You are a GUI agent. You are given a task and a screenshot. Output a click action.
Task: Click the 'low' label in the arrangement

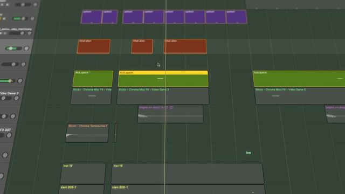(249, 153)
